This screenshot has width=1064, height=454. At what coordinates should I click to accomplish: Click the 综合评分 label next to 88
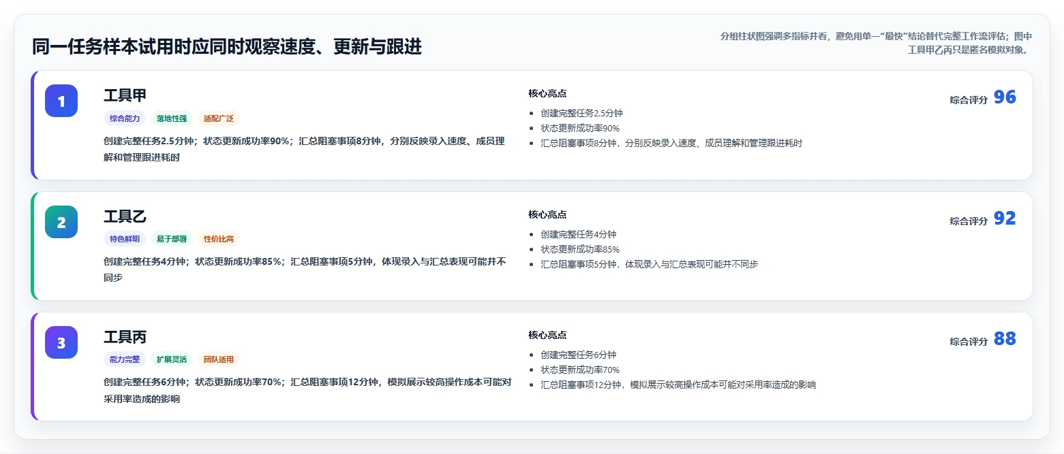point(969,342)
